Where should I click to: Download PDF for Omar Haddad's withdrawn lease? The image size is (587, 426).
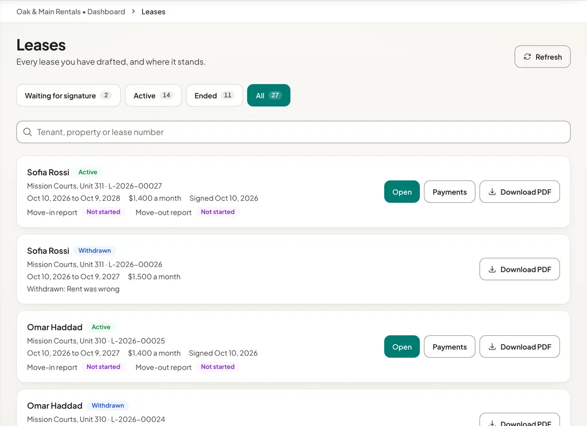coord(519,420)
